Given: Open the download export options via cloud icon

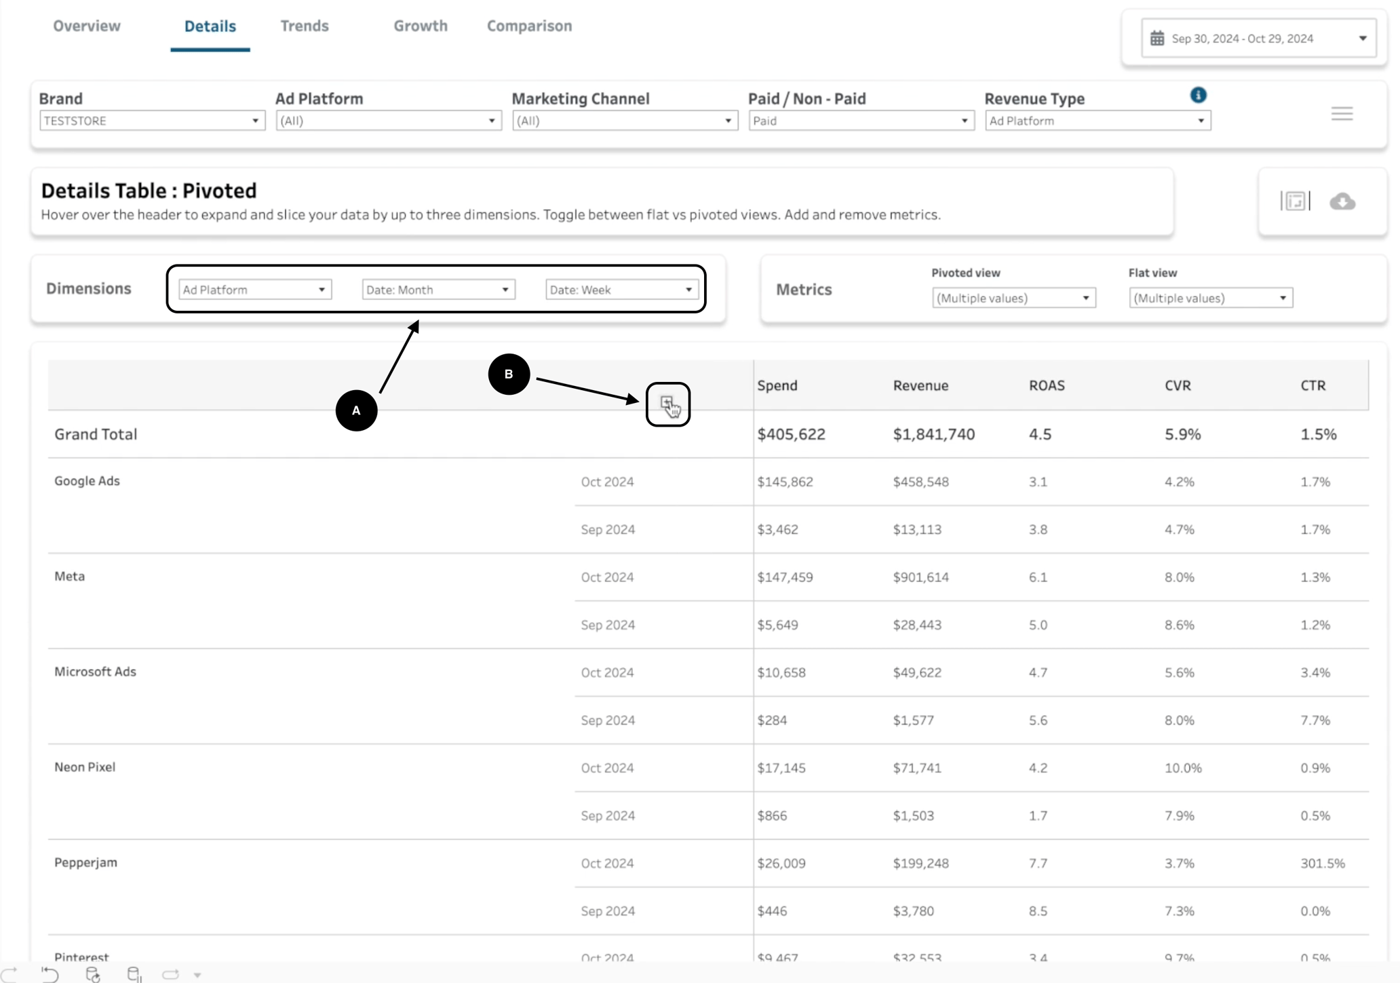Looking at the screenshot, I should (1344, 201).
